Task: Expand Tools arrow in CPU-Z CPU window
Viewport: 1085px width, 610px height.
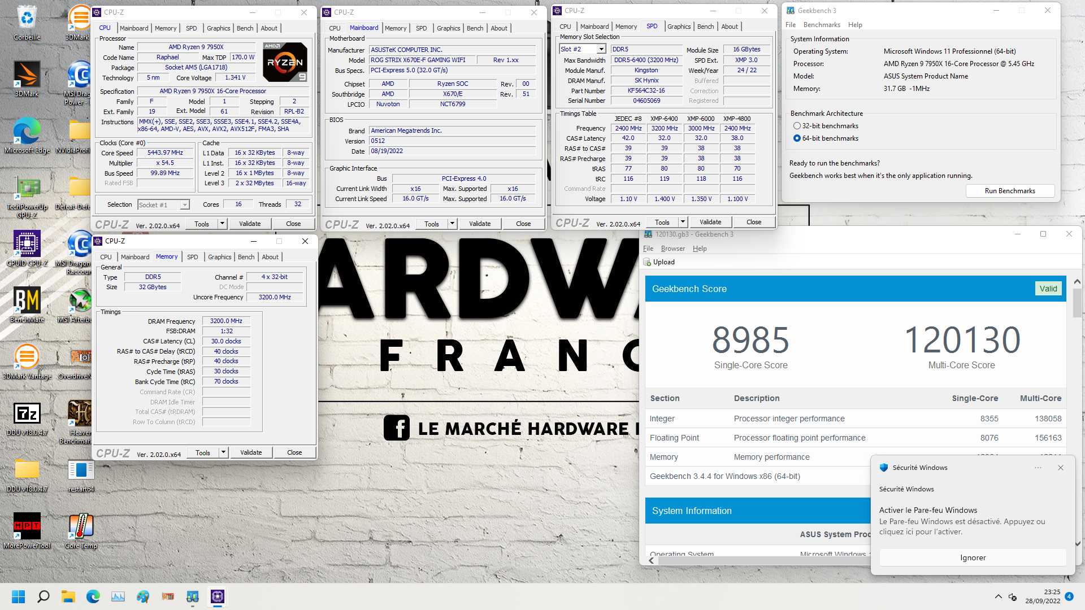Action: tap(223, 224)
